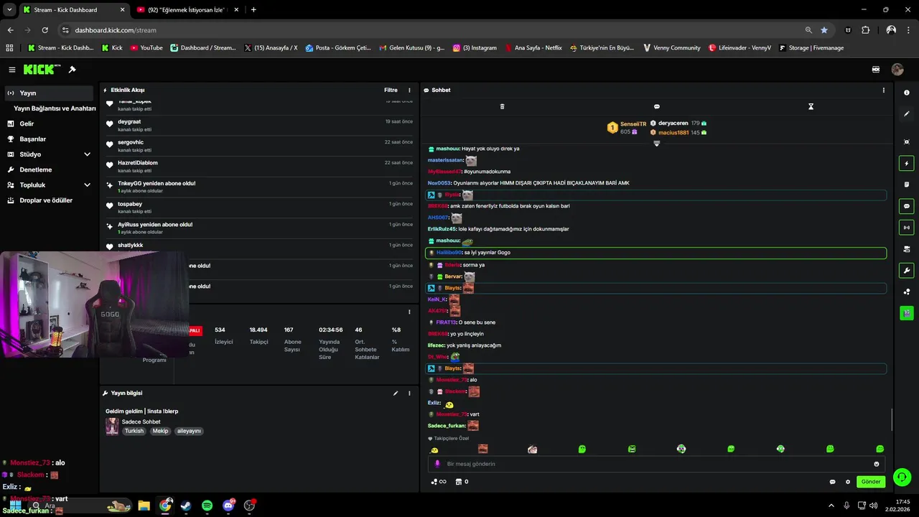The image size is (919, 517).
Task: Click the Mekip tag in stream info
Action: coord(160,432)
